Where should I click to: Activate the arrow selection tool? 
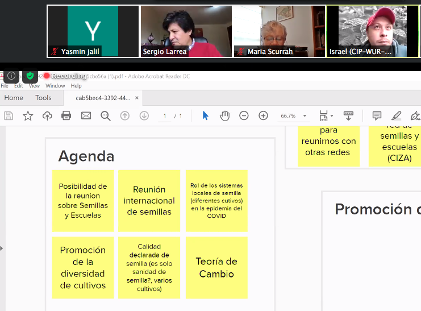(x=206, y=116)
